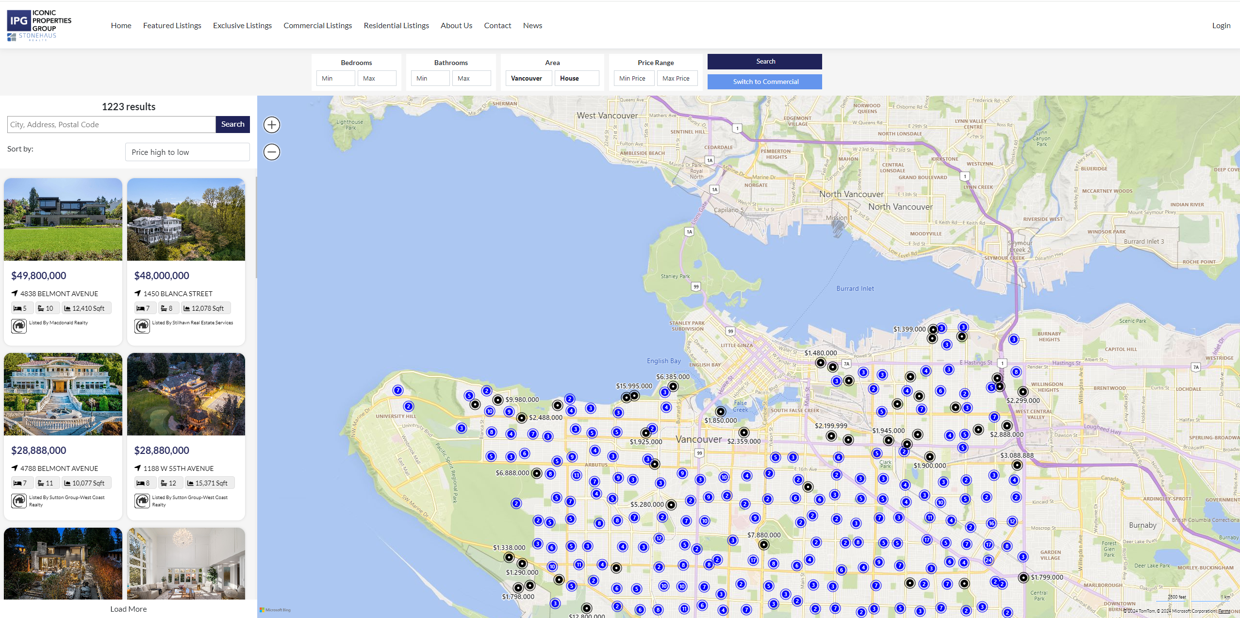Click the 1450 BLANCA STREET address
Viewport: 1240px width, 618px height.
pyautogui.click(x=178, y=294)
